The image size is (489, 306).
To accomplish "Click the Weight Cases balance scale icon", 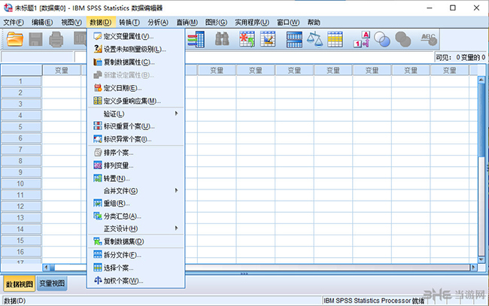I will (314, 39).
